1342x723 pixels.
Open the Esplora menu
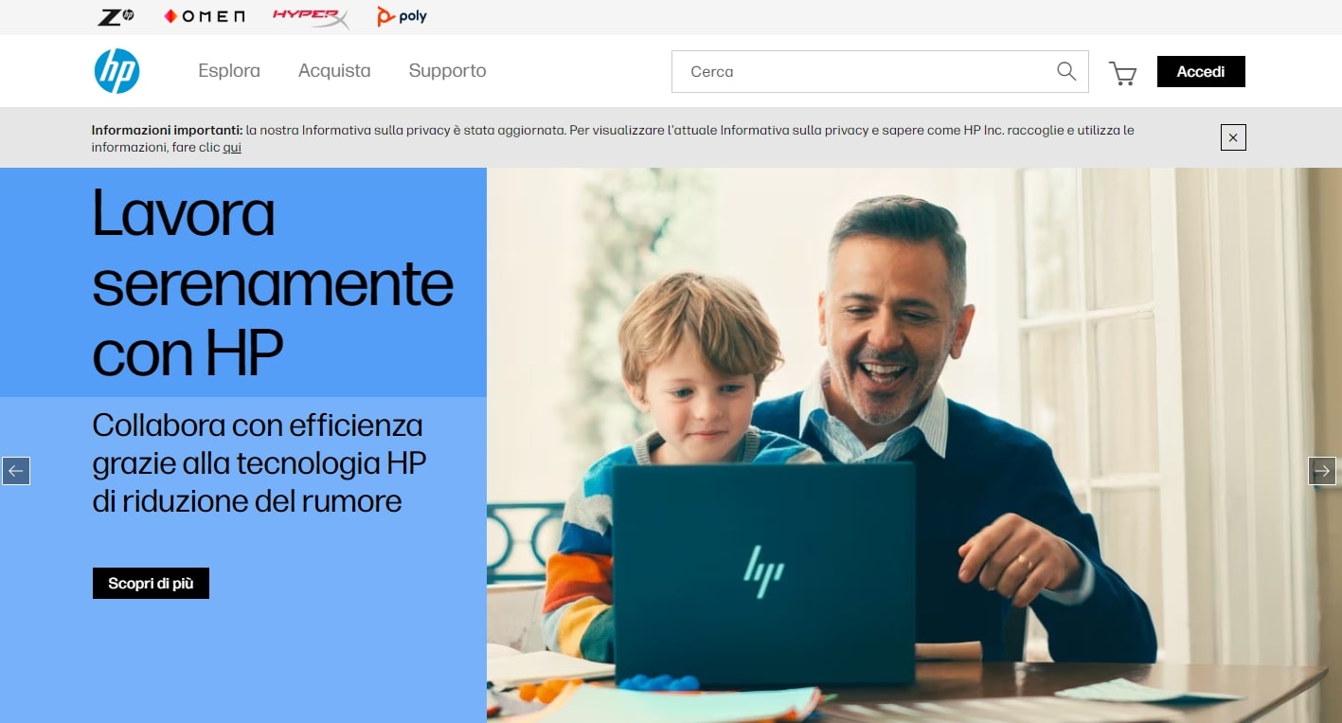click(x=229, y=71)
